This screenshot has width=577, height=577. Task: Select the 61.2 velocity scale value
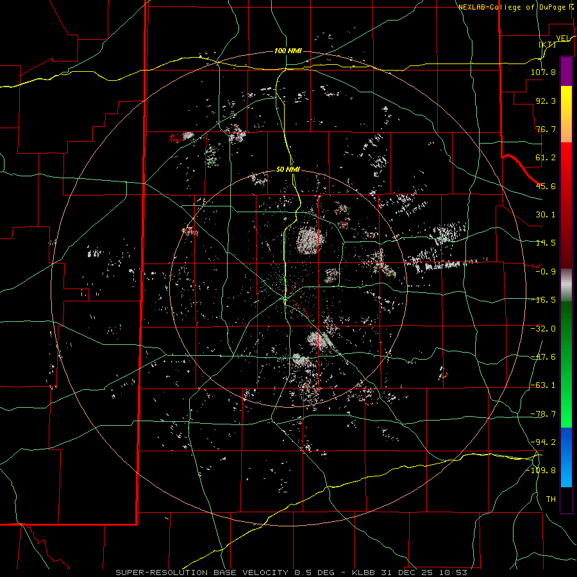pyautogui.click(x=546, y=158)
